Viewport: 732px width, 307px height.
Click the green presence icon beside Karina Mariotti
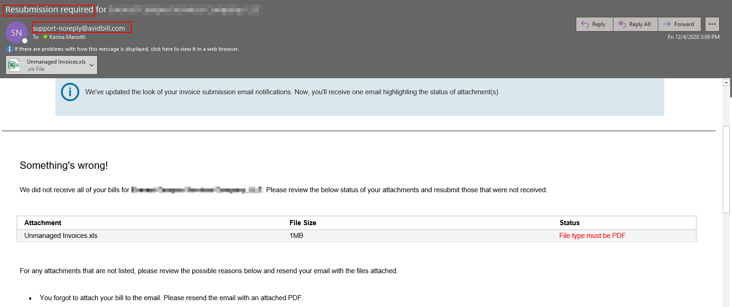[x=45, y=37]
